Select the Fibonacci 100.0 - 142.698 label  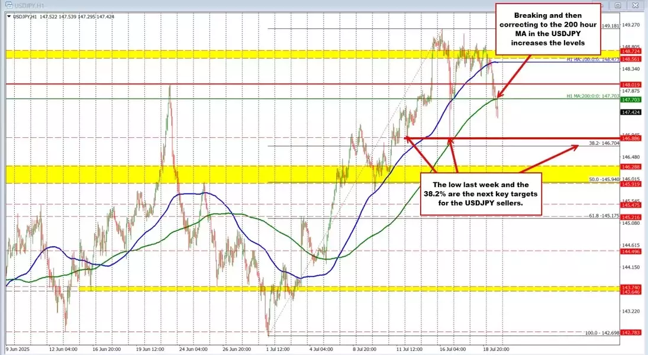pos(602,333)
